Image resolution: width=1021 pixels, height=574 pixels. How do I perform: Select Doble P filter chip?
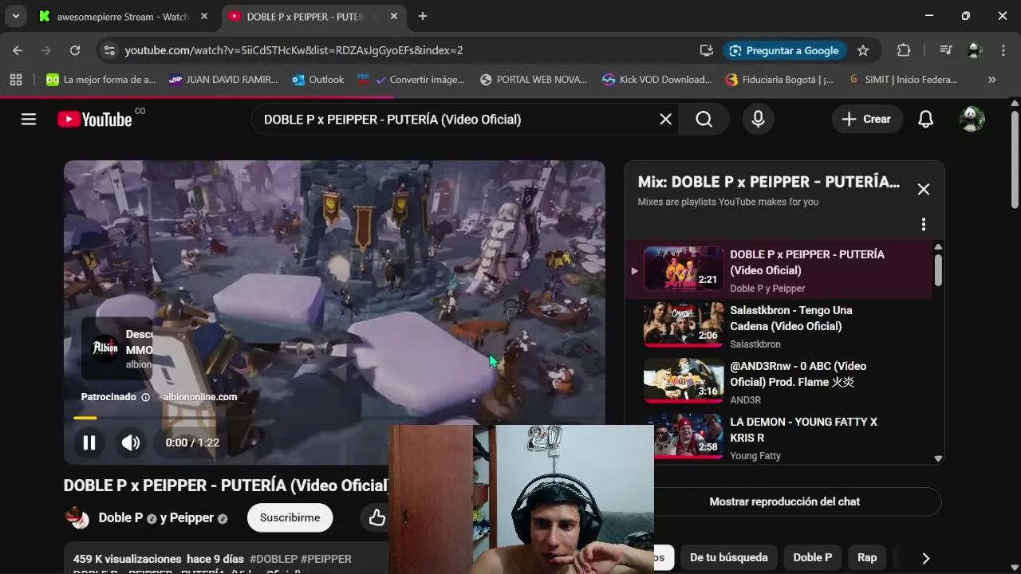tap(812, 557)
